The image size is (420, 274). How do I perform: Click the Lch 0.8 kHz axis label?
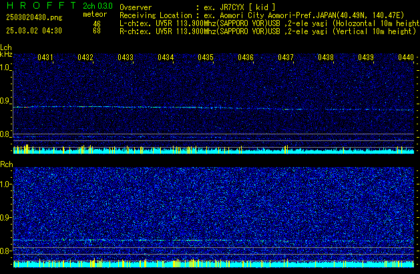[5, 134]
